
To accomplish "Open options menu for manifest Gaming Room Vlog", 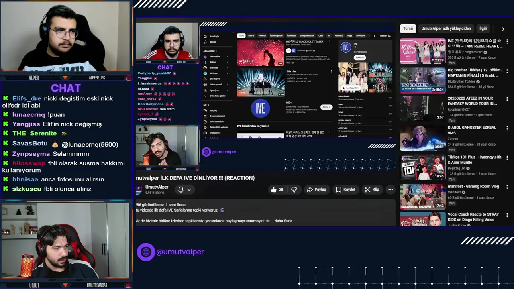I will pos(507,187).
